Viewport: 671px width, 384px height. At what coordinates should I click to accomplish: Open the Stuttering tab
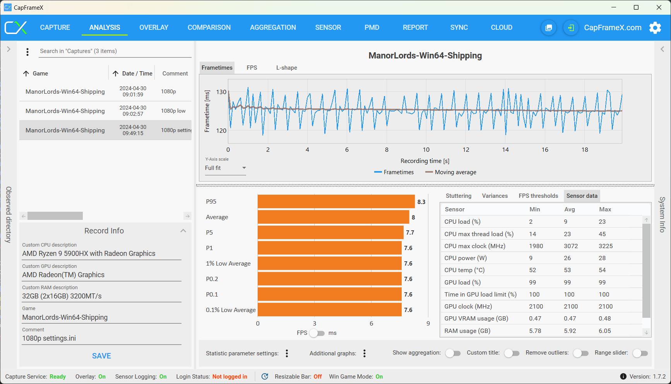[x=459, y=196]
